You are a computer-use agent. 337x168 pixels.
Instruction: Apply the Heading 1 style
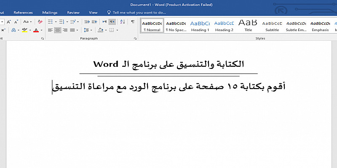click(200, 26)
